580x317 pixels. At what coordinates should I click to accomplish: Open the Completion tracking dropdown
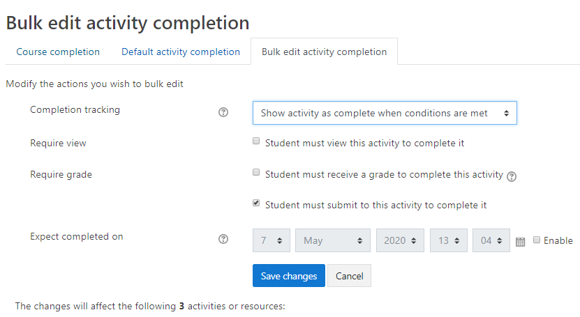[385, 113]
